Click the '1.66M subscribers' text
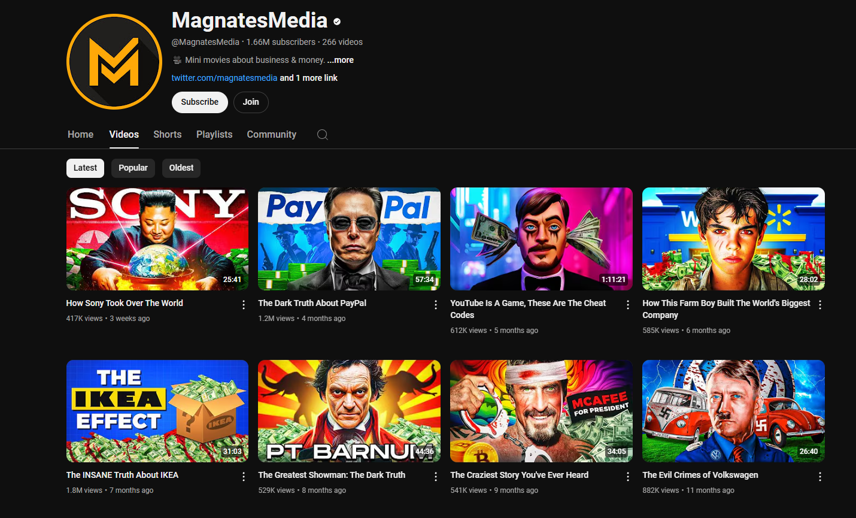This screenshot has height=518, width=856. pyautogui.click(x=281, y=42)
